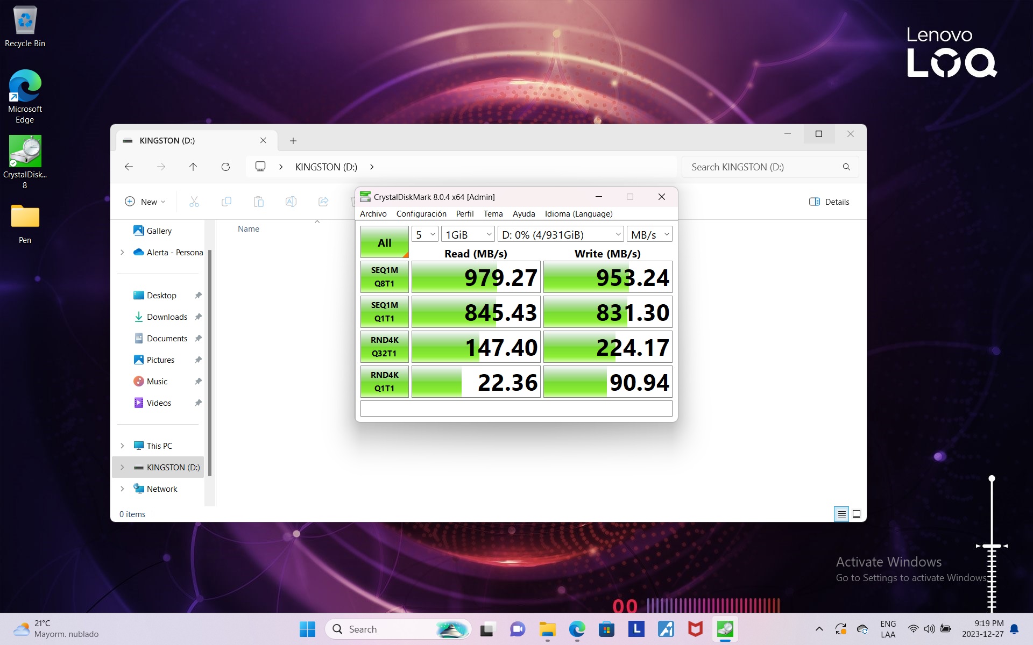Click the McAfee icon in taskbar
The width and height of the screenshot is (1033, 645).
tap(695, 629)
